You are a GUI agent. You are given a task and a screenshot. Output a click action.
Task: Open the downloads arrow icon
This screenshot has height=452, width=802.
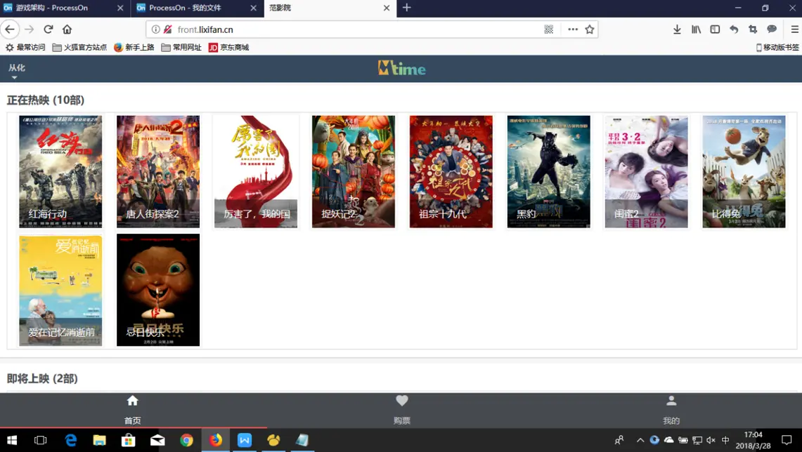(x=677, y=29)
